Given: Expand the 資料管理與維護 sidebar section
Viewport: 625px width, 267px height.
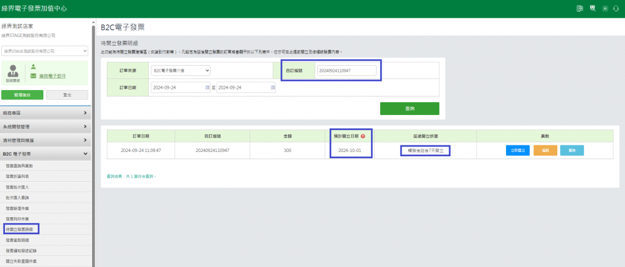Looking at the screenshot, I should coord(45,140).
